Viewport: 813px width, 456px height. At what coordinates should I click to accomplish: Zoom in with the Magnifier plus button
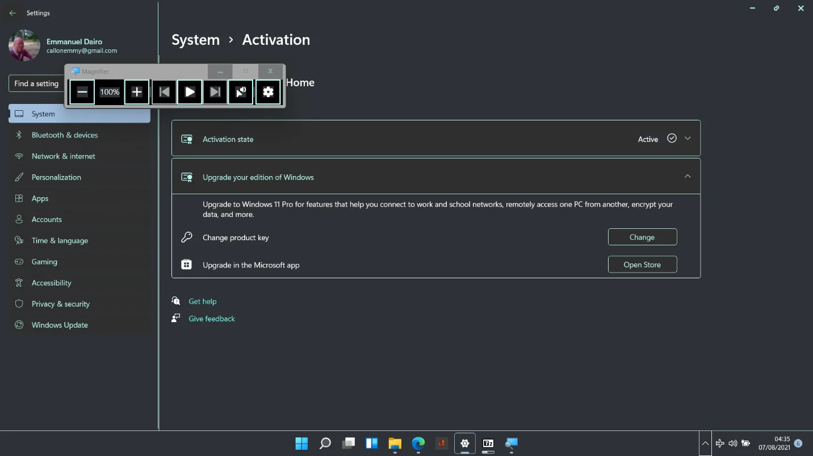[137, 92]
